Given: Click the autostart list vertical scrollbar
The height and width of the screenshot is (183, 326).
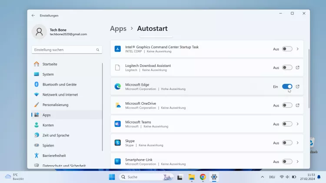Looking at the screenshot, I should pos(309,79).
